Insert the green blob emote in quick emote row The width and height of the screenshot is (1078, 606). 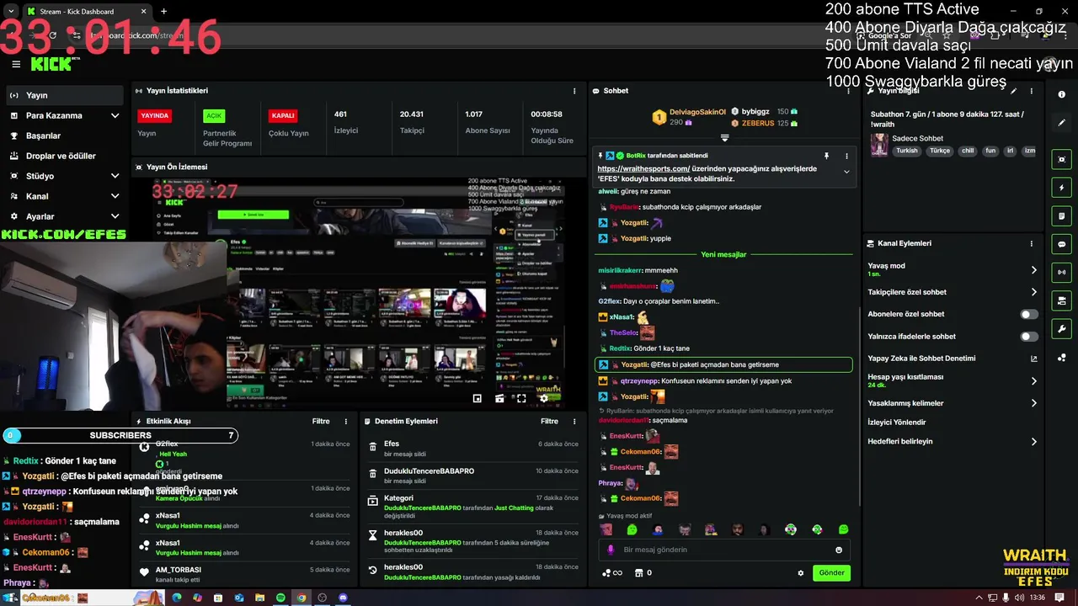pos(632,529)
